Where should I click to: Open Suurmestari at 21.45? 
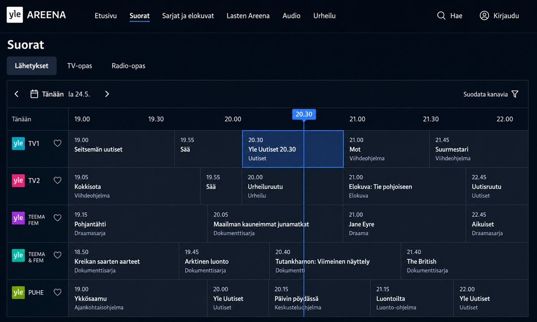(479, 149)
